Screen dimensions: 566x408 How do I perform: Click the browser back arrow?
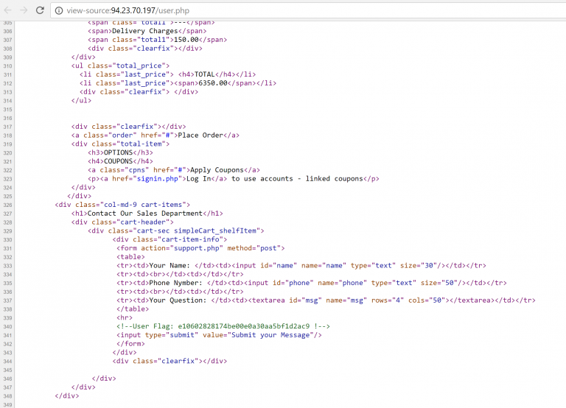point(7,10)
